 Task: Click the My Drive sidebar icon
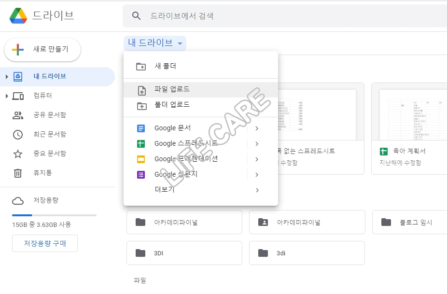(x=18, y=76)
